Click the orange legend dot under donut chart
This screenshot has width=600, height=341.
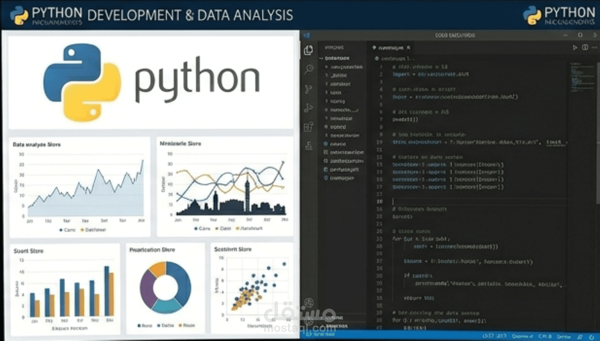tap(180, 325)
